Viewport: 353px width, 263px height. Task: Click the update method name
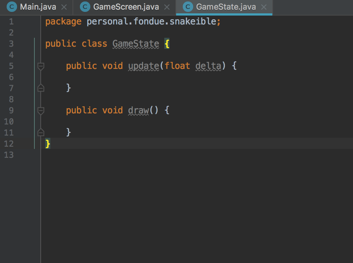coord(144,66)
